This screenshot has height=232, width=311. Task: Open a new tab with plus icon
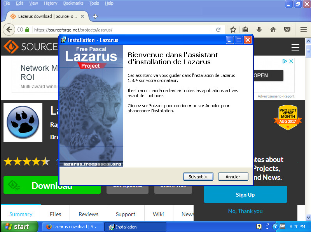(x=95, y=16)
